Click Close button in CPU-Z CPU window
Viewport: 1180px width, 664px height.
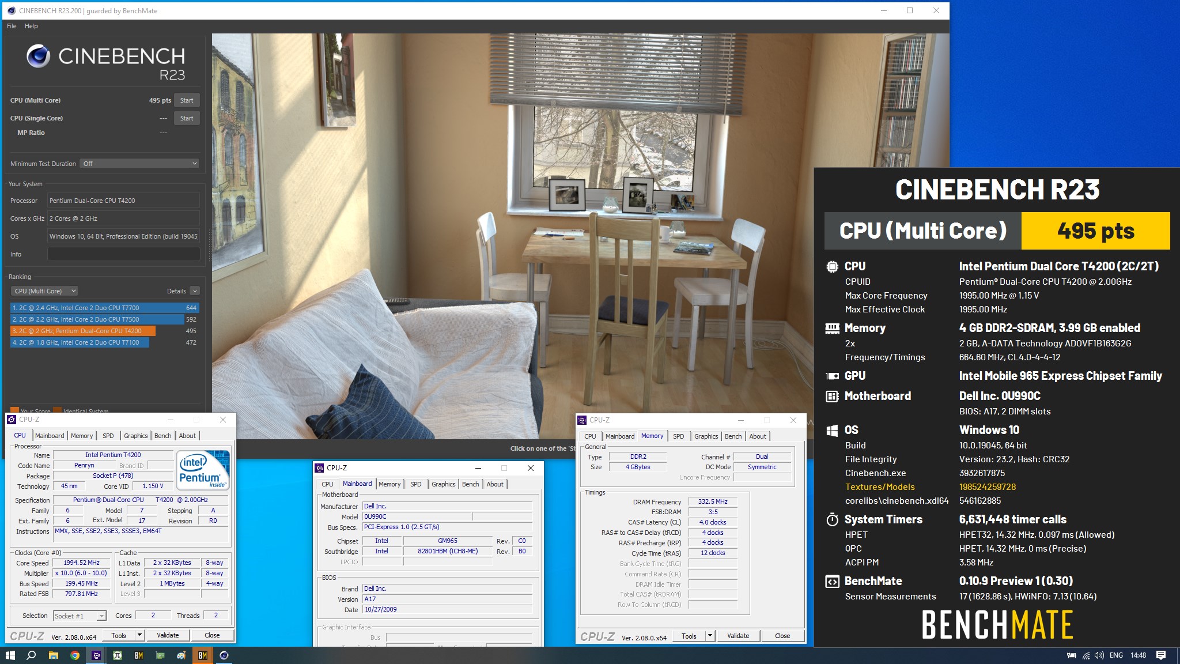[x=212, y=635]
